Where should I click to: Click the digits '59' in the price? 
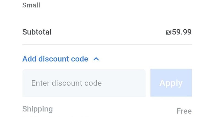pyautogui.click(x=176, y=32)
